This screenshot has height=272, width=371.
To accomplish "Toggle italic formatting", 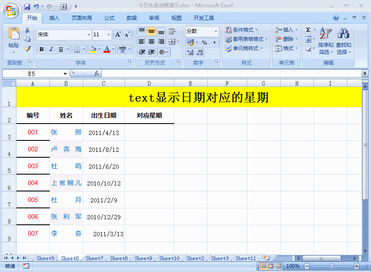I will pos(51,49).
